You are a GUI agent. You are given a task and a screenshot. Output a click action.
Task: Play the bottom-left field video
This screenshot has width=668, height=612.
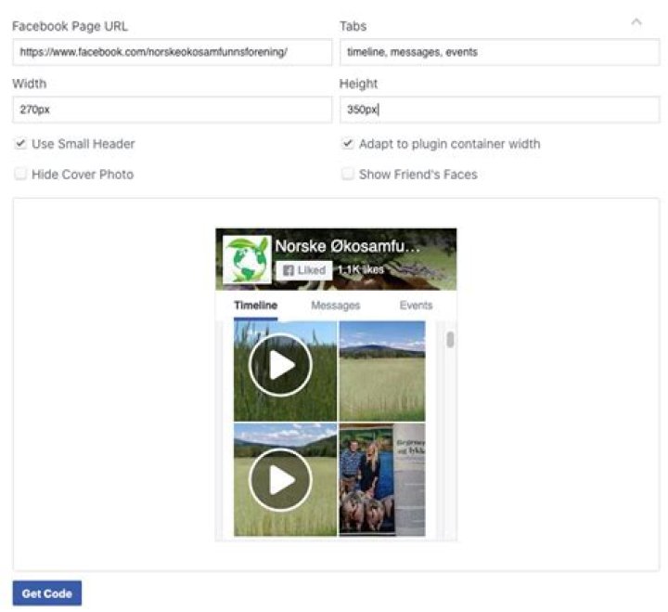(x=281, y=480)
